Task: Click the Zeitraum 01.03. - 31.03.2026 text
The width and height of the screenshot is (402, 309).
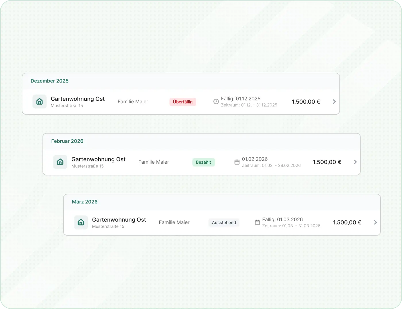Action: [x=291, y=226]
